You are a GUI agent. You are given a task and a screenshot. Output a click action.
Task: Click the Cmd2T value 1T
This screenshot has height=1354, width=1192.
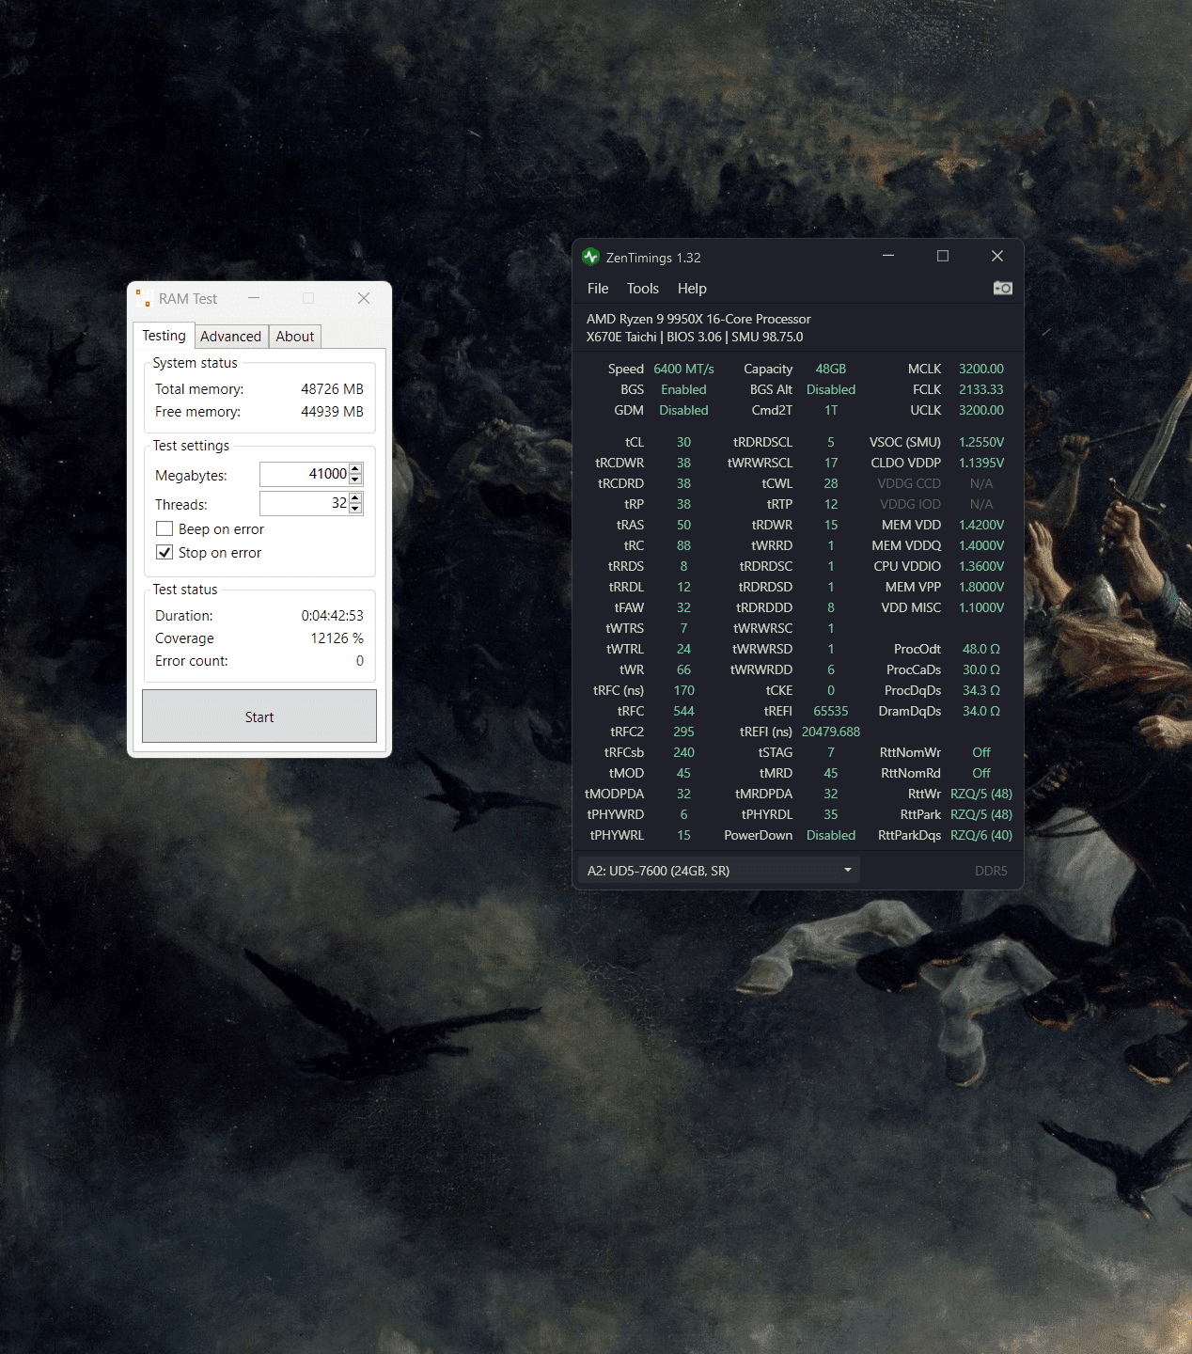831,410
